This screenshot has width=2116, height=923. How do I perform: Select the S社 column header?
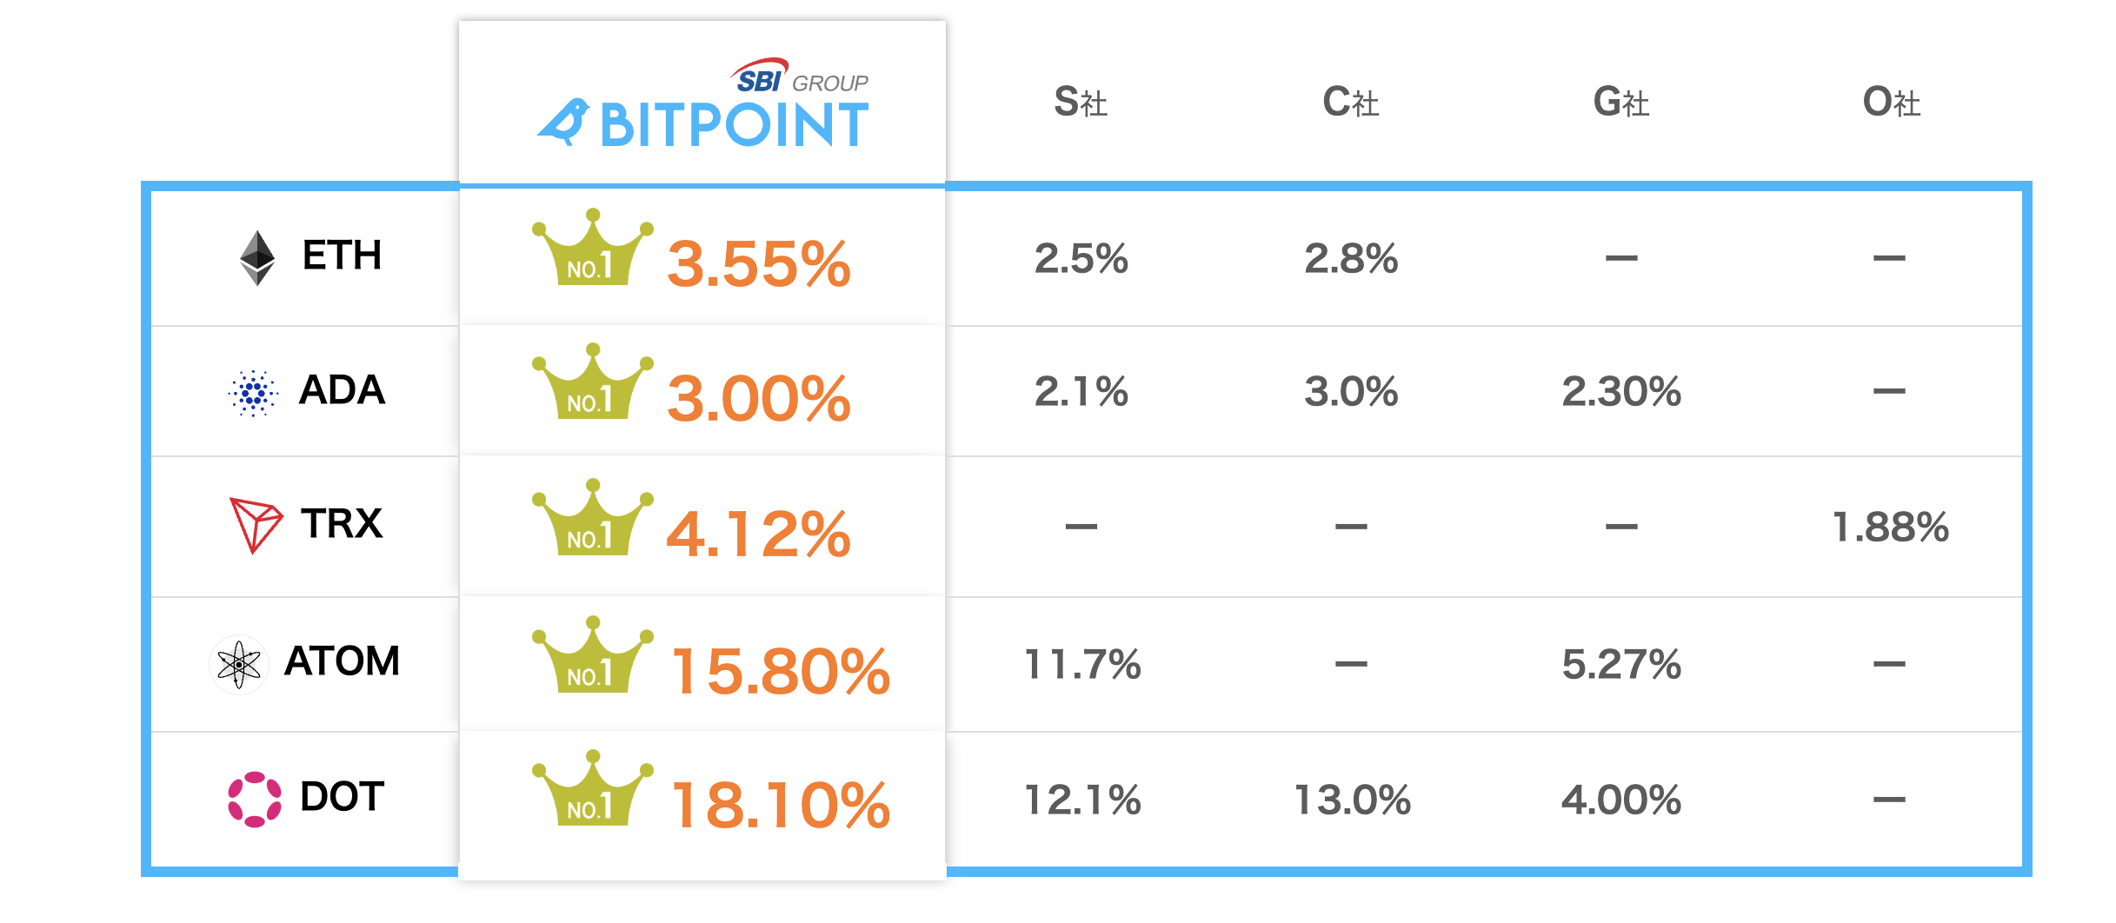(x=1081, y=103)
